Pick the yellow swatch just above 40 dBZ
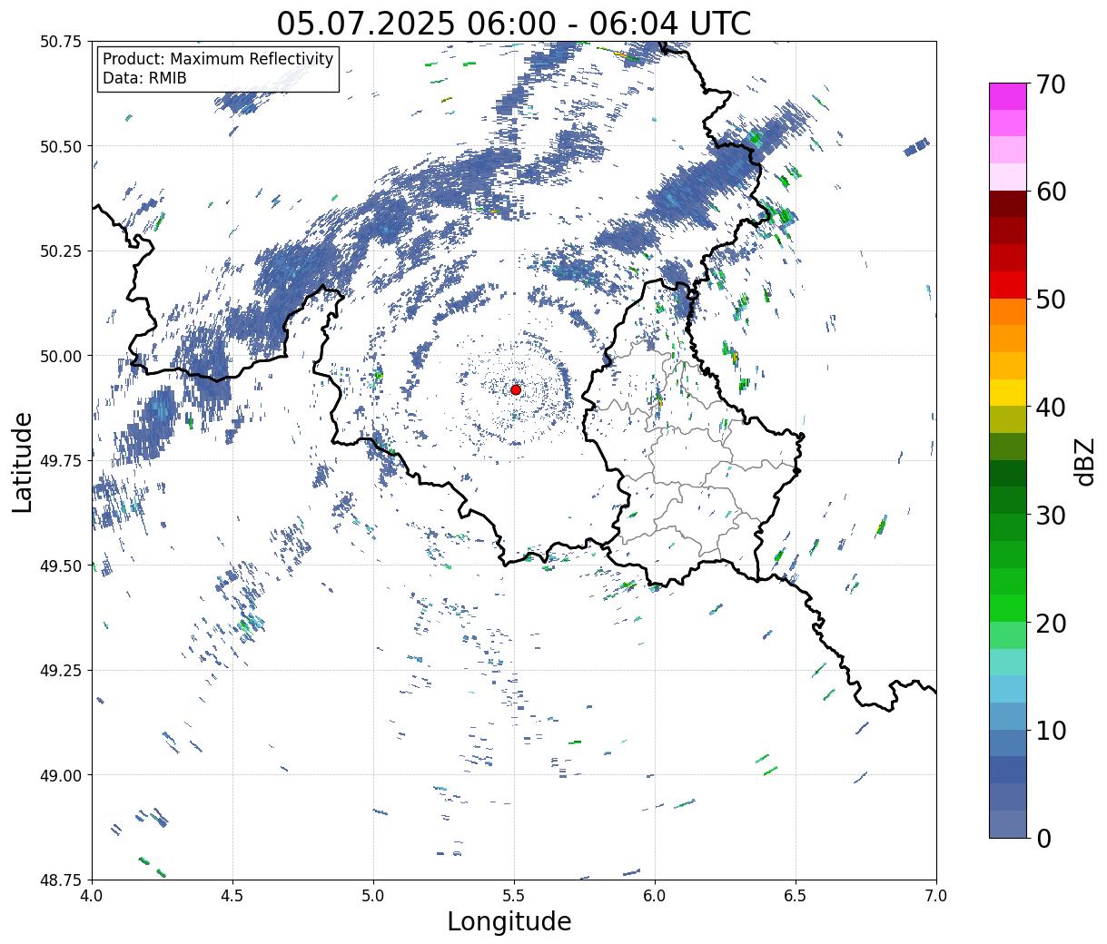 (1008, 393)
